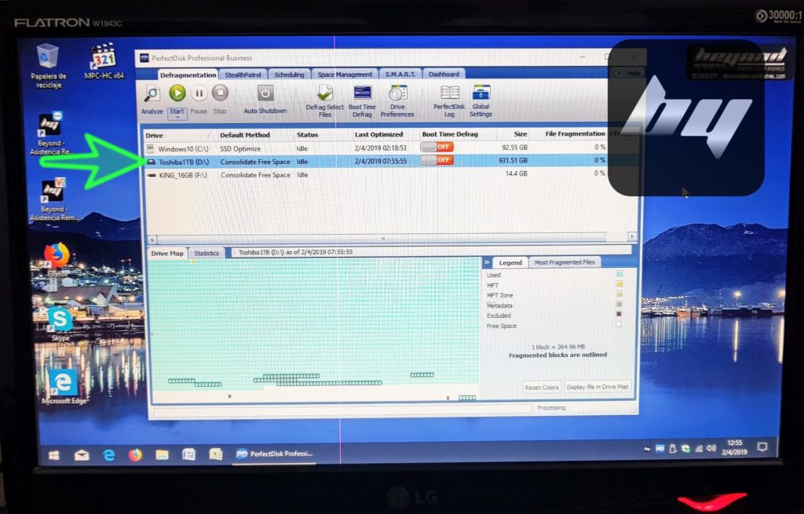The width and height of the screenshot is (804, 514).
Task: Open the notification center icon
Action: point(762,447)
